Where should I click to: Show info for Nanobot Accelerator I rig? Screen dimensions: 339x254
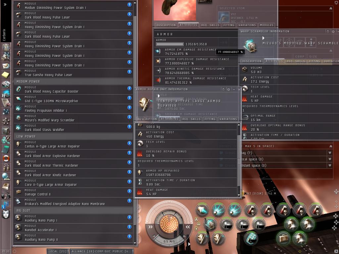coord(129,227)
